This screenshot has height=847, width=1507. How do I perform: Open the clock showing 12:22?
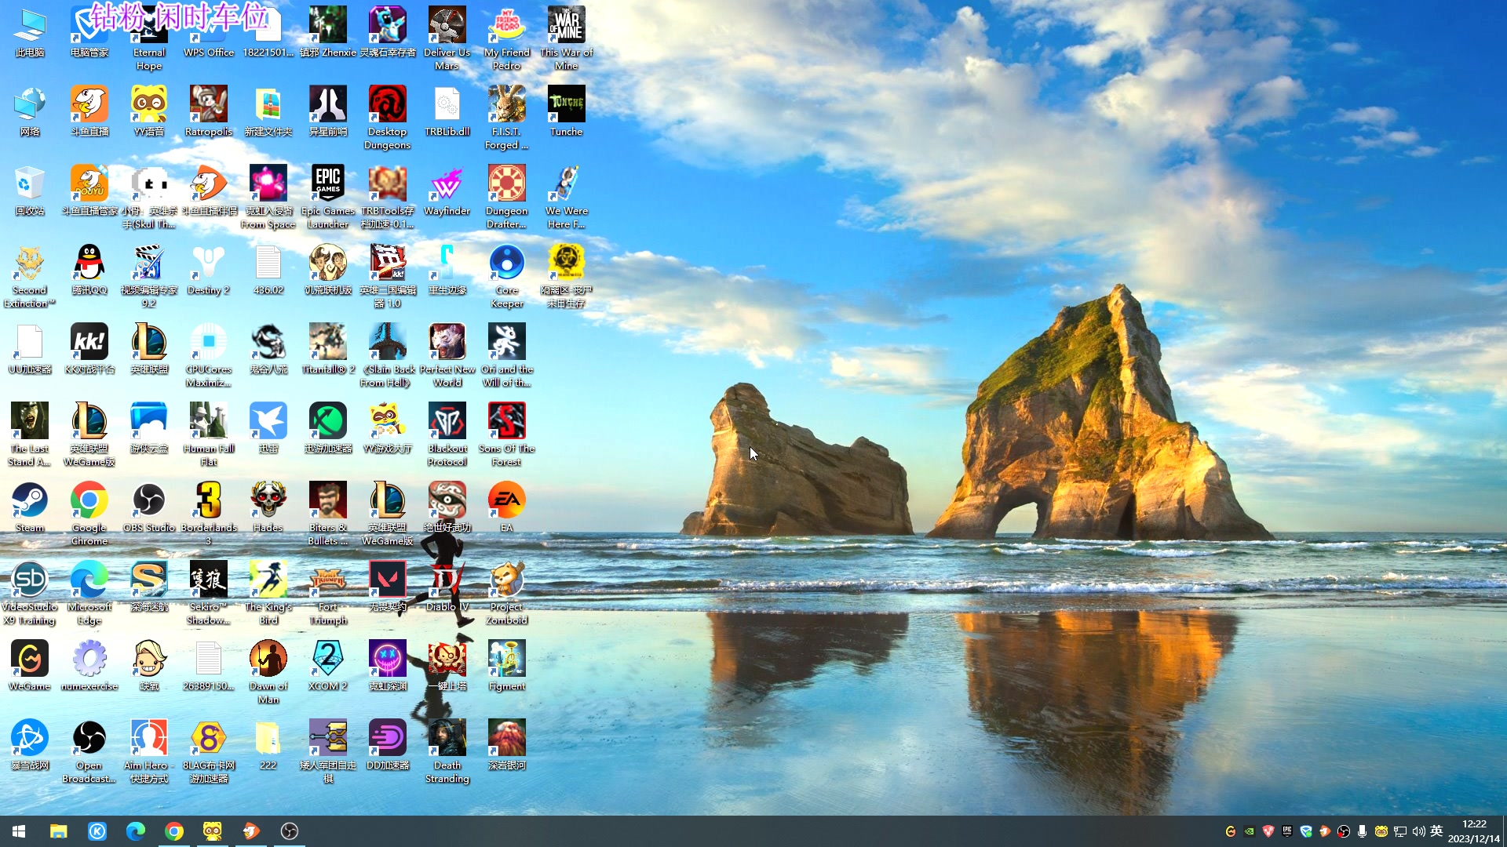pos(1473,831)
